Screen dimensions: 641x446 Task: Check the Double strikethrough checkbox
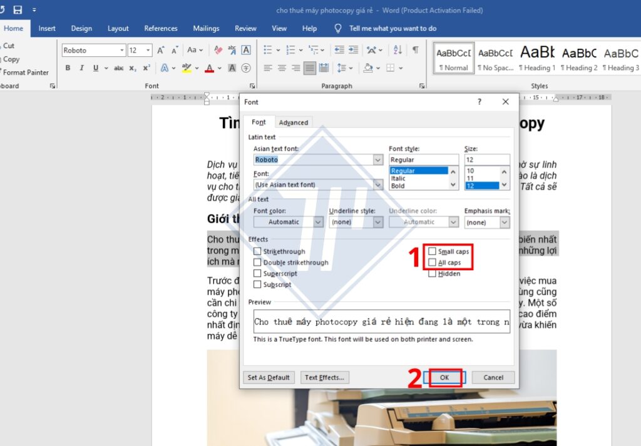tap(257, 262)
